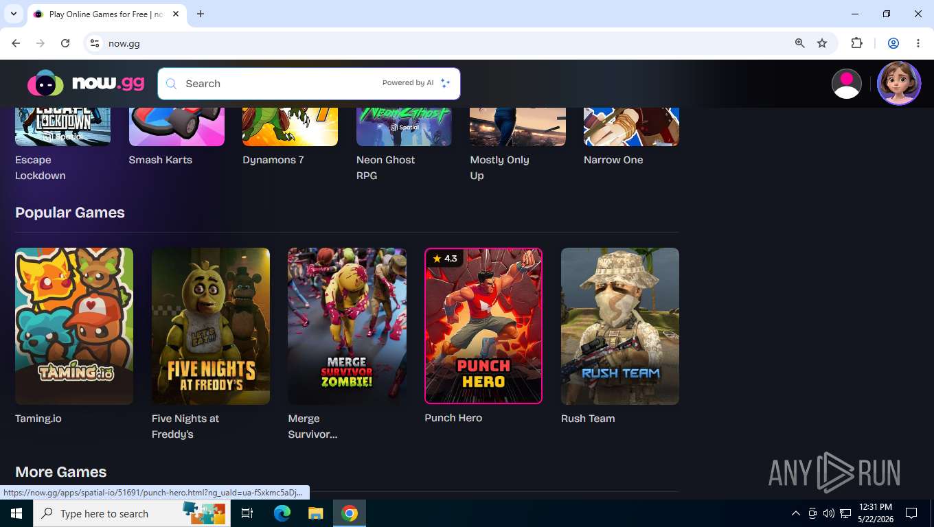Click the Rush Team title link
Image resolution: width=934 pixels, height=527 pixels.
pyautogui.click(x=588, y=419)
